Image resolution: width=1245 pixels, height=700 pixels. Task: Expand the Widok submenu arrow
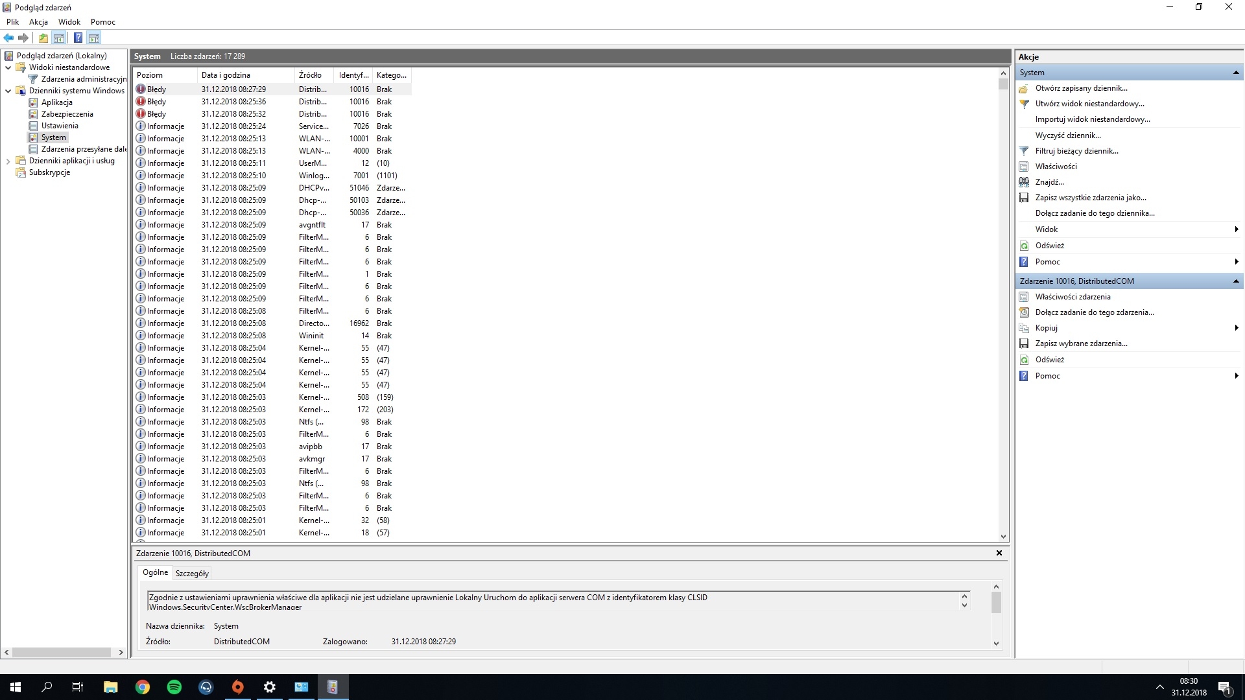click(x=1236, y=229)
